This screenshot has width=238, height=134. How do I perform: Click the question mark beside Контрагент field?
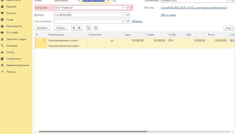click(132, 7)
